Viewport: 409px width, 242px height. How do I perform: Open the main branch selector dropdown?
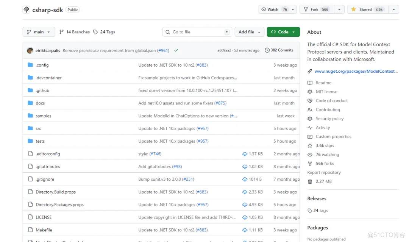click(x=39, y=32)
